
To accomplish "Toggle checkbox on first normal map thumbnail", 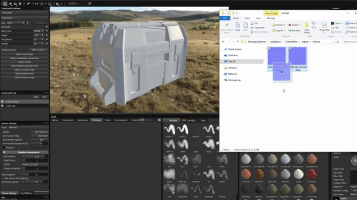I will [x=269, y=48].
